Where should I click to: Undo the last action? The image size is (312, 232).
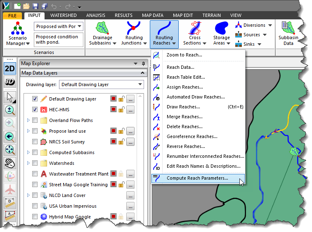coord(54,6)
